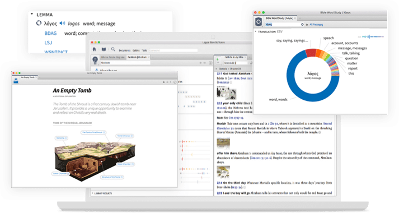Play pronunciation audio for λόγος lemma
The height and width of the screenshot is (213, 399).
62,24
